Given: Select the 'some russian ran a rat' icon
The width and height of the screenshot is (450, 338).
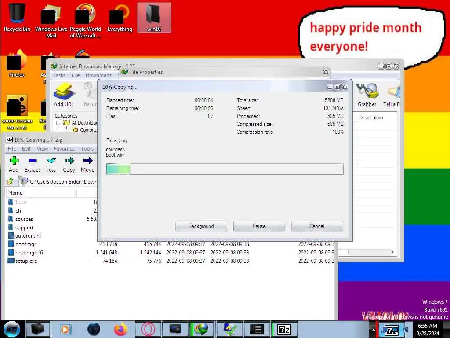Looking at the screenshot, I should (17, 113).
